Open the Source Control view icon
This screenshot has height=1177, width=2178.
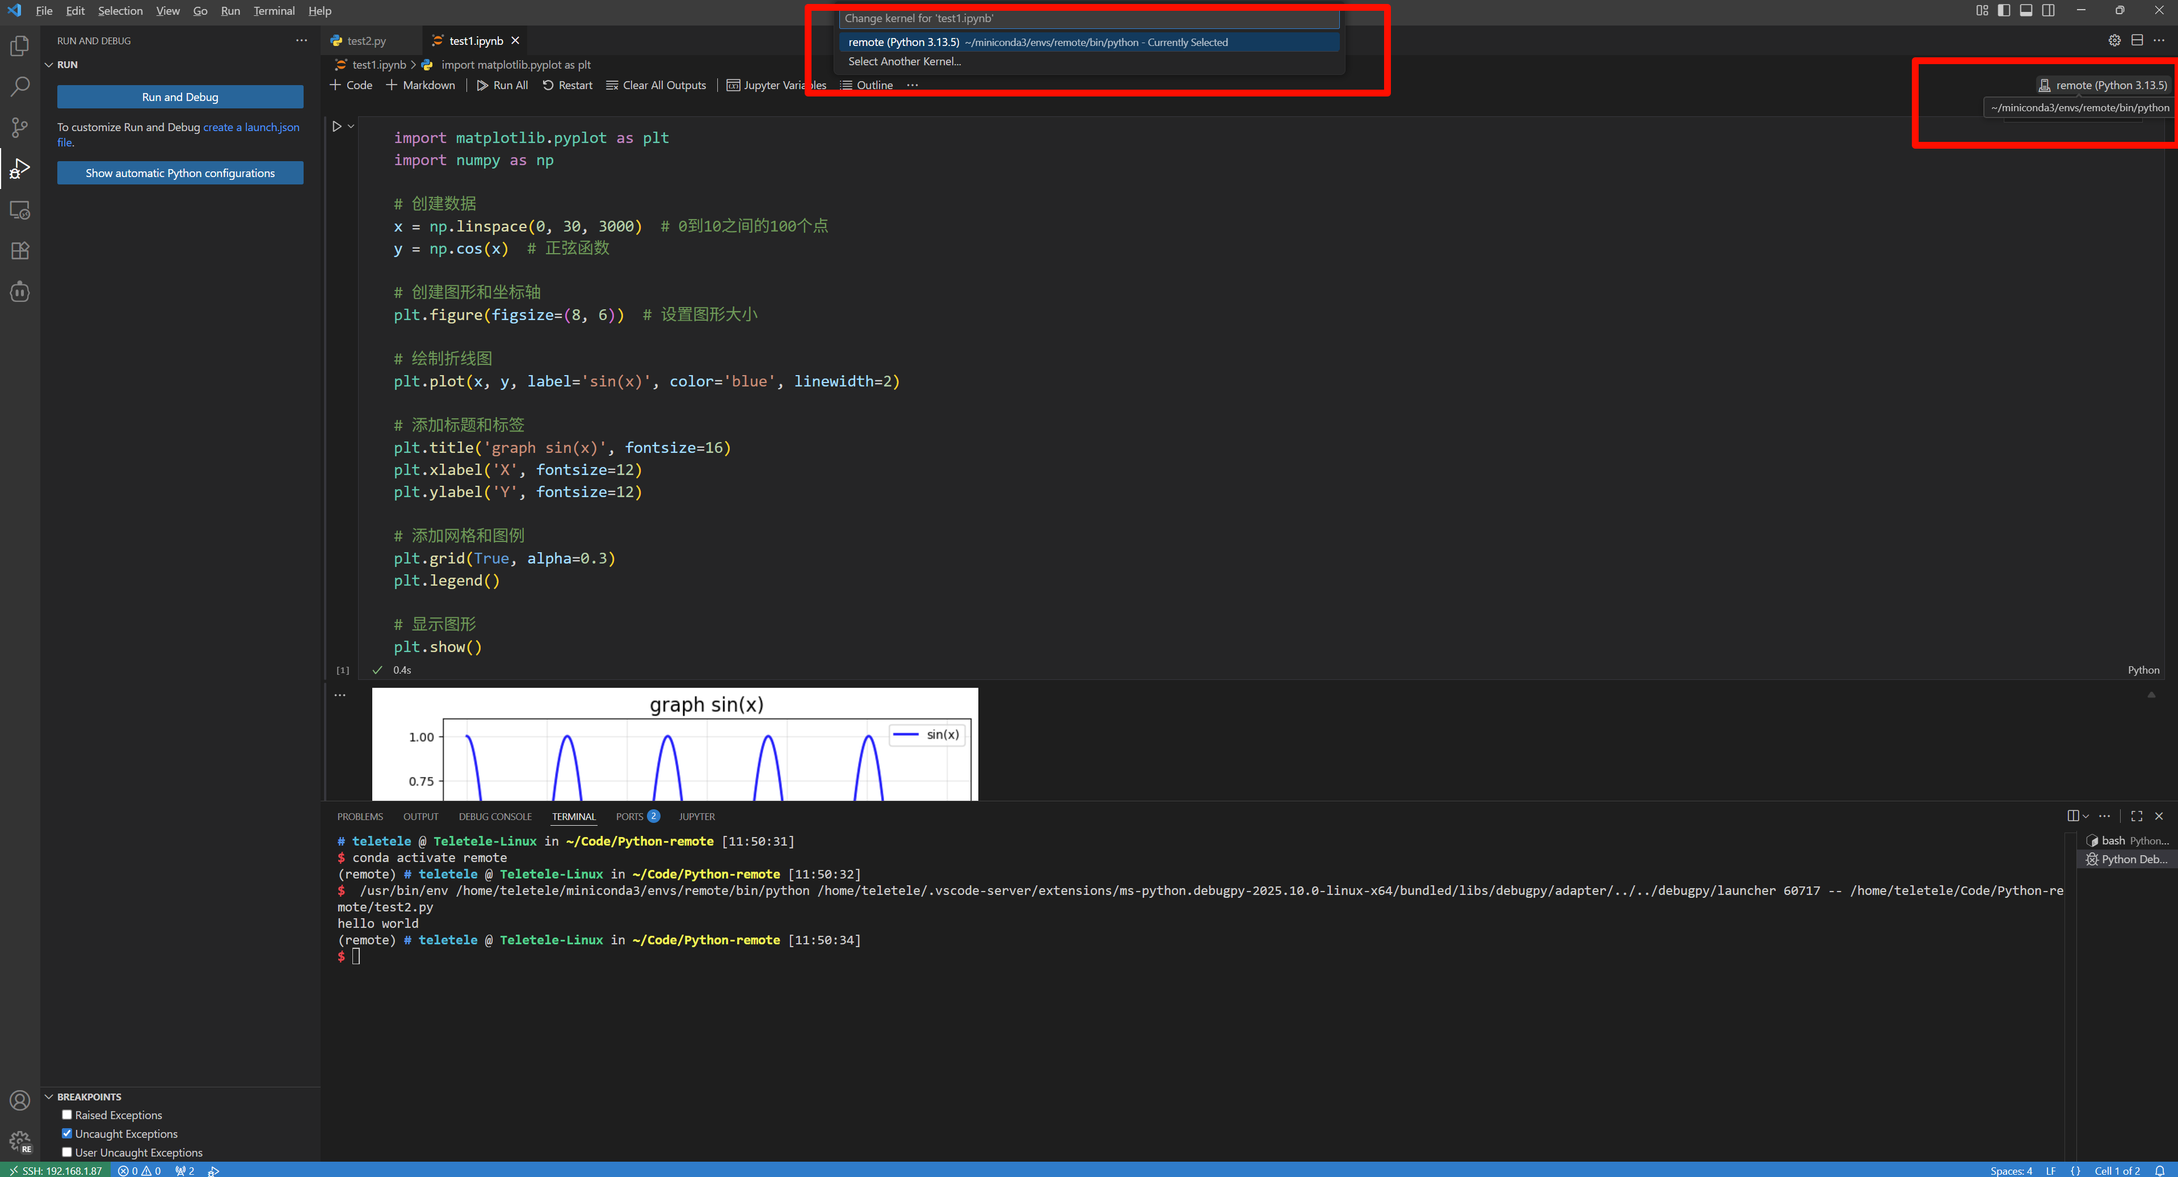tap(19, 128)
